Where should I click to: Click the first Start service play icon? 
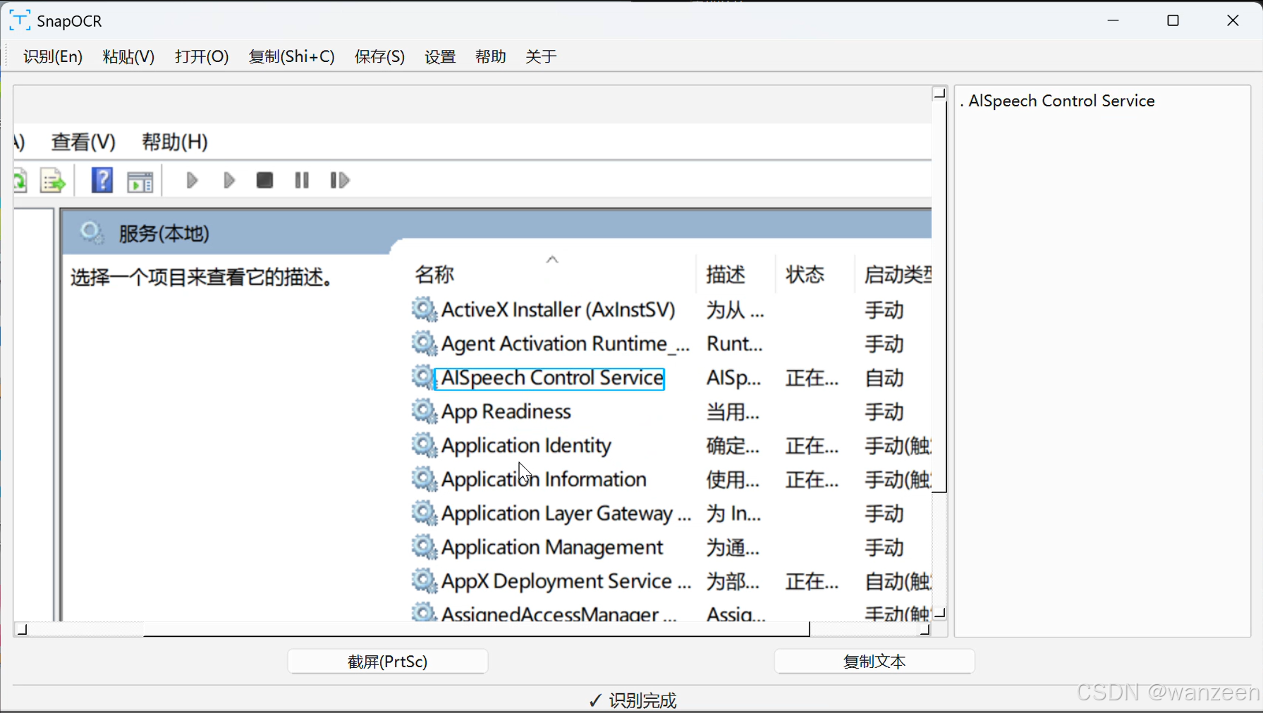pos(191,180)
